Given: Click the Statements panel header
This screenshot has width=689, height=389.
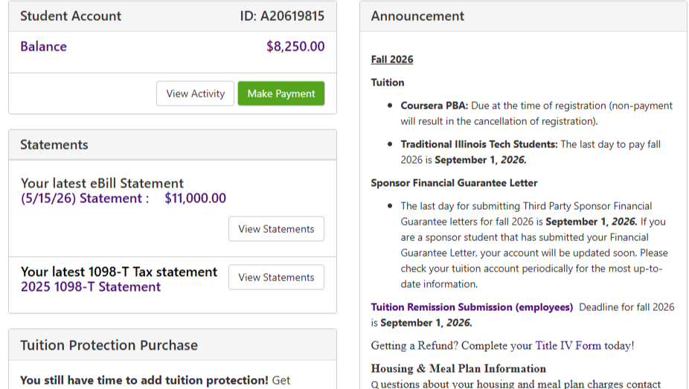Looking at the screenshot, I should tap(173, 145).
